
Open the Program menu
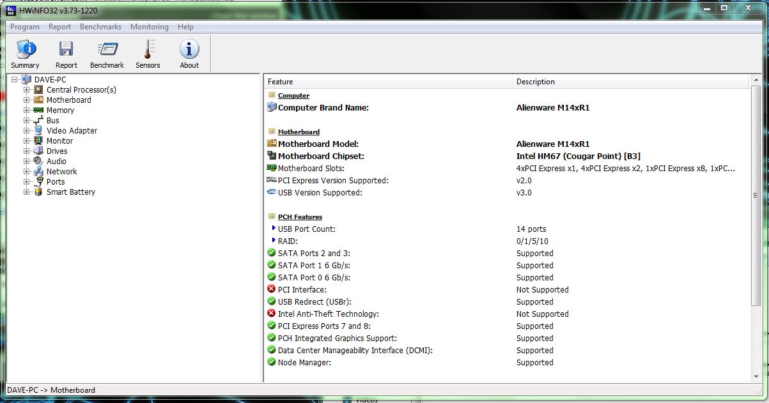tap(25, 27)
